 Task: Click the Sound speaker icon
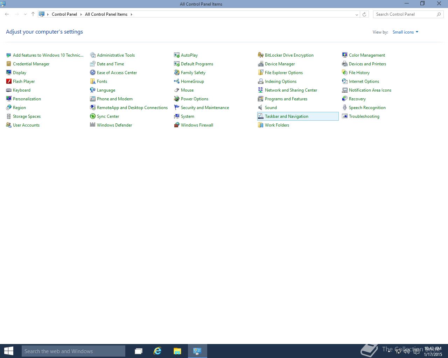[261, 107]
